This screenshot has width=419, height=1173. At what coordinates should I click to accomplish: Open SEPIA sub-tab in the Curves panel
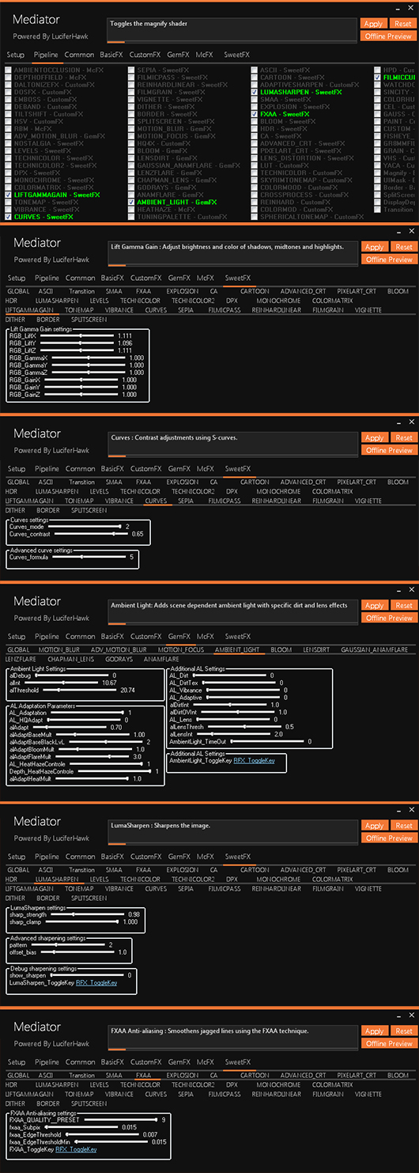point(186,501)
